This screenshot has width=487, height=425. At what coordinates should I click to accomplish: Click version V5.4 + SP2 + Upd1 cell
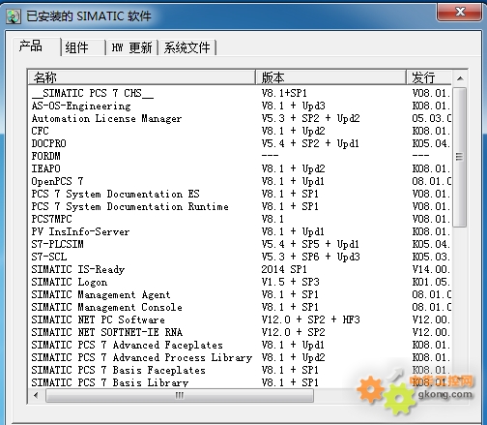[x=310, y=143]
